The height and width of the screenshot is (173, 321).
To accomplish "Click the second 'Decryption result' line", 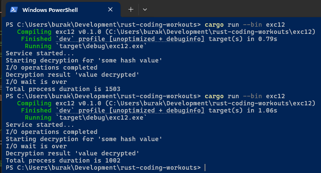I will (72, 153).
